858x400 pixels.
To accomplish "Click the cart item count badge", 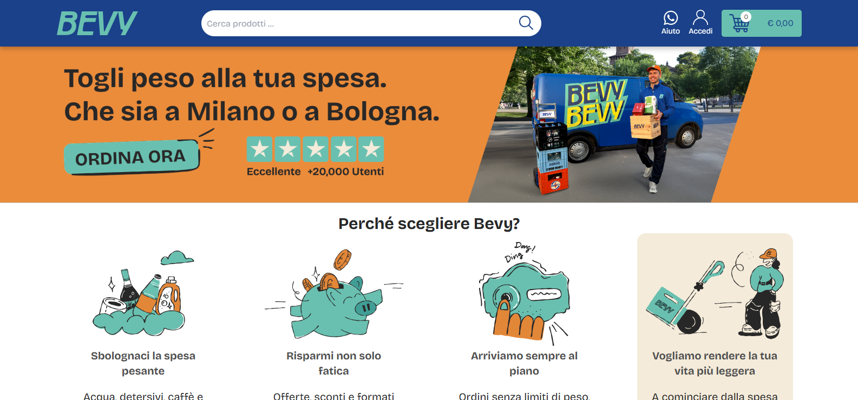I will (746, 17).
